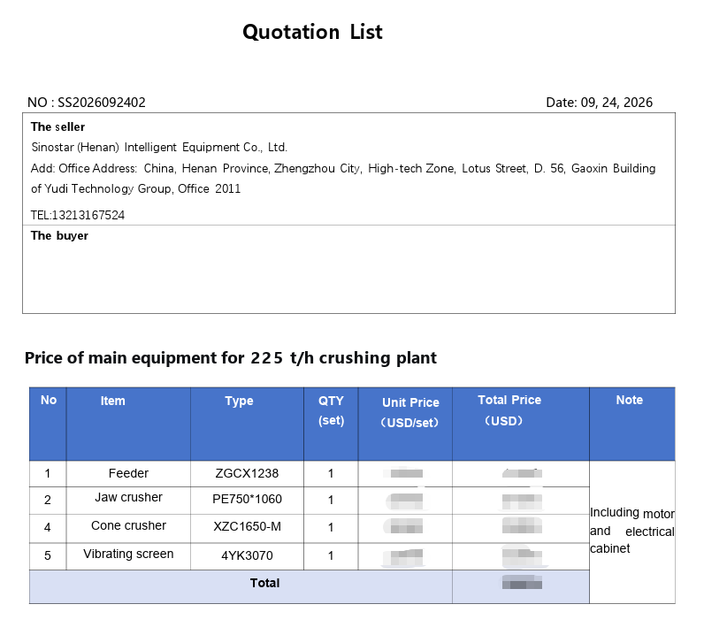
Task: Click the blurred unit price for Cone crusher
Action: (x=403, y=526)
